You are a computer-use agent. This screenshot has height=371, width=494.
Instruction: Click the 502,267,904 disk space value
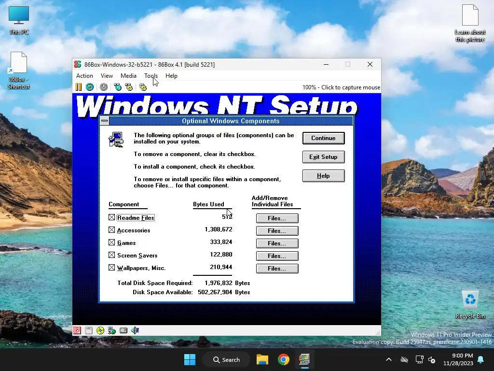click(215, 292)
